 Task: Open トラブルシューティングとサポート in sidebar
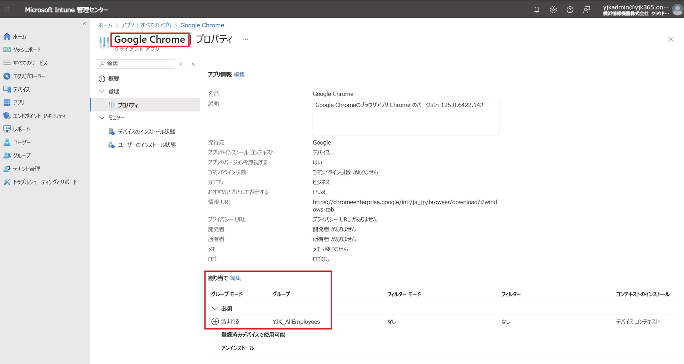45,182
